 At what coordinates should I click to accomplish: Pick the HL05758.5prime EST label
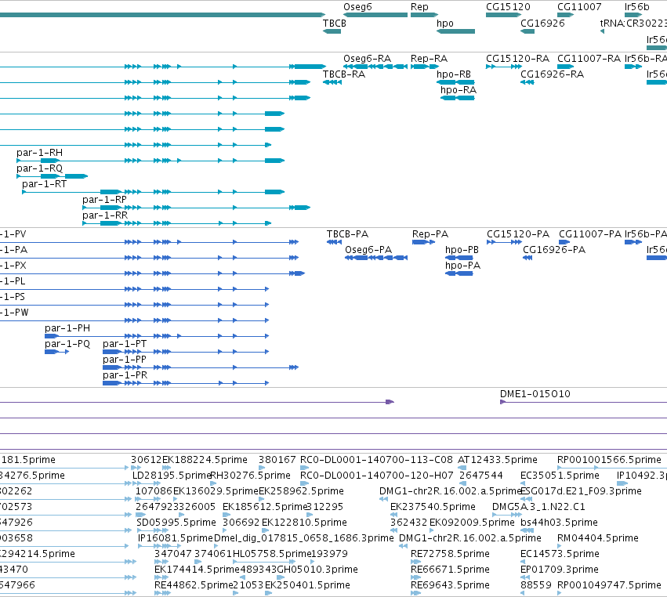coord(272,554)
